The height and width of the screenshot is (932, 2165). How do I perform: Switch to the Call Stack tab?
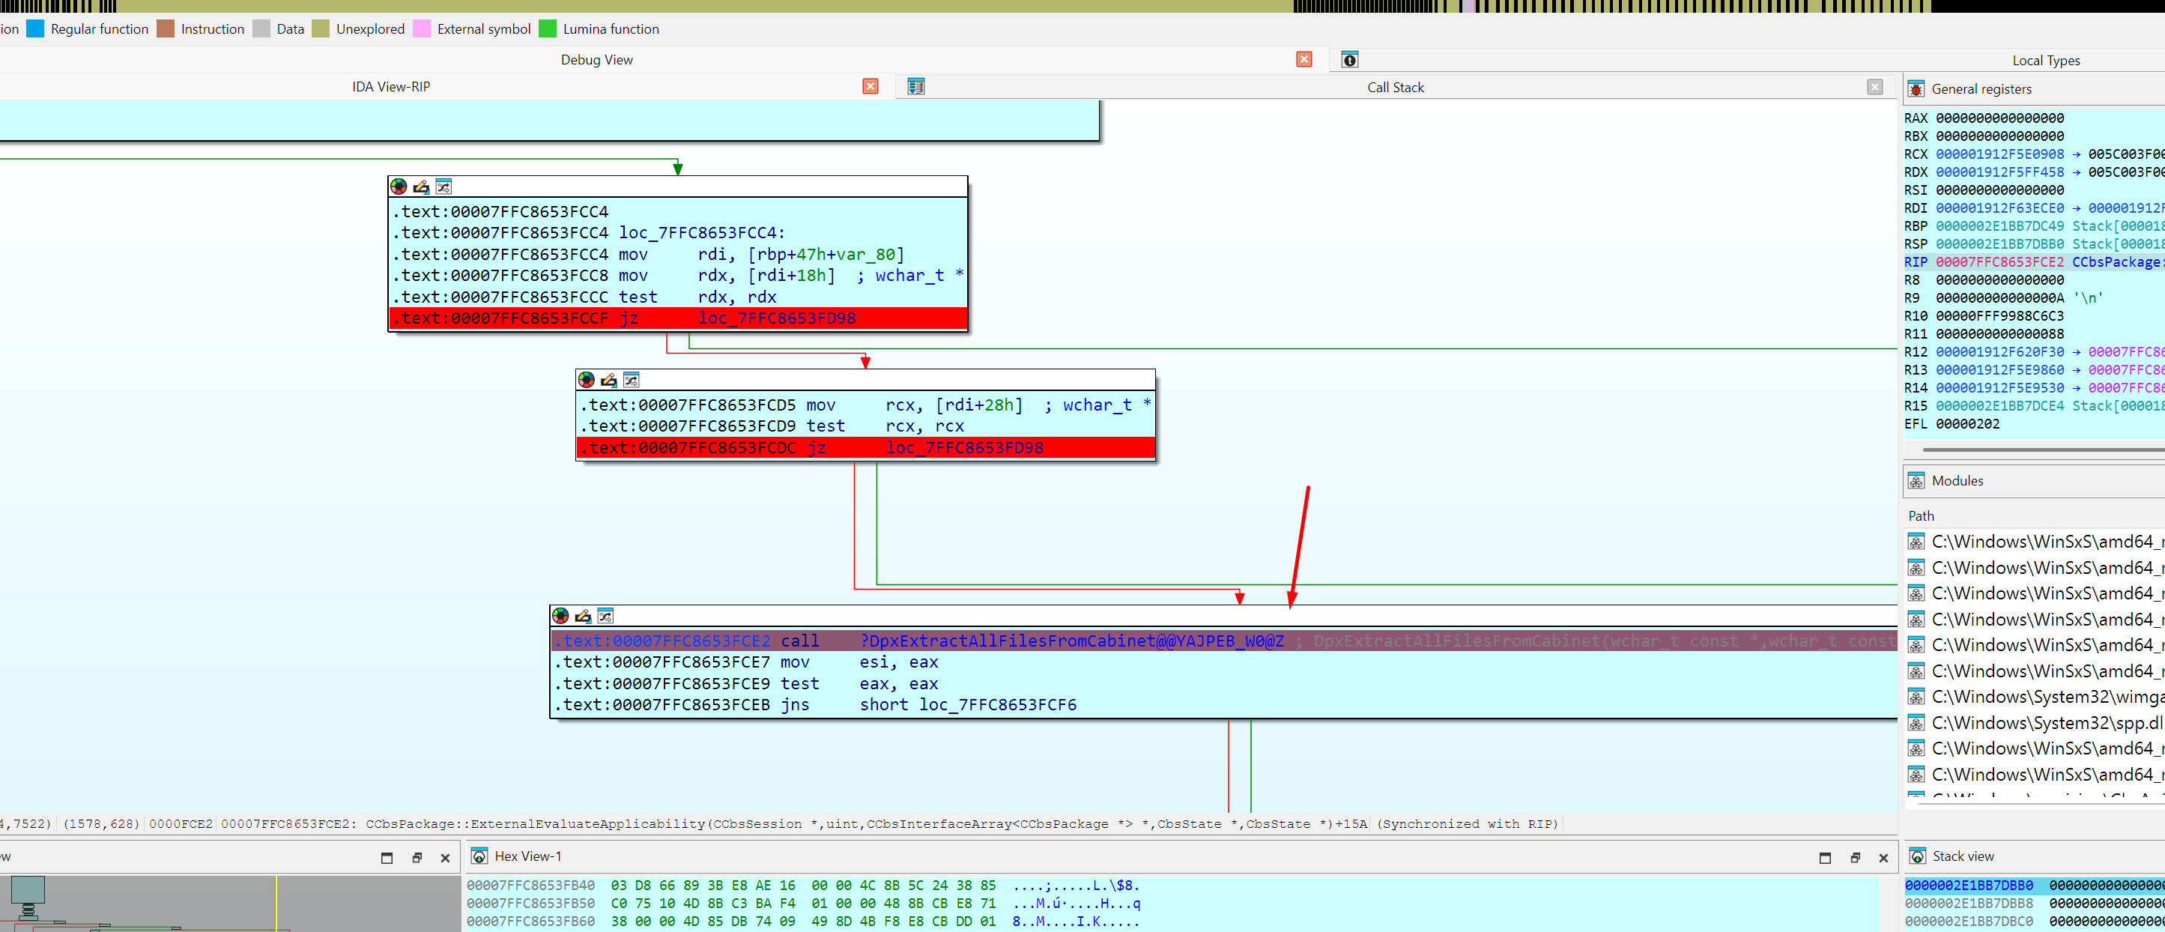[x=1395, y=88]
